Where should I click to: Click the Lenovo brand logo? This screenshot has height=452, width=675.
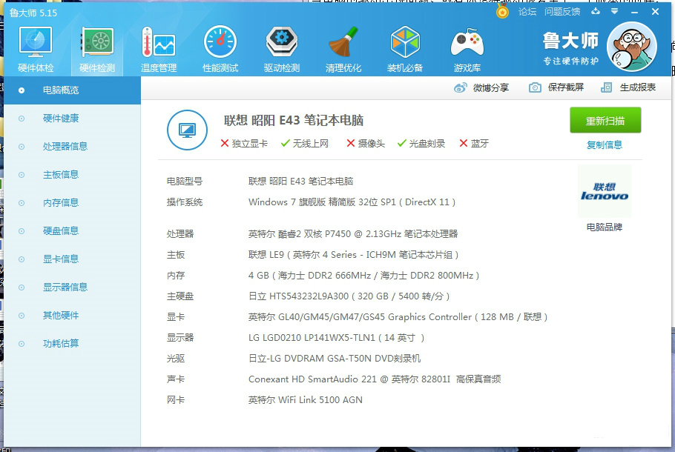click(605, 191)
